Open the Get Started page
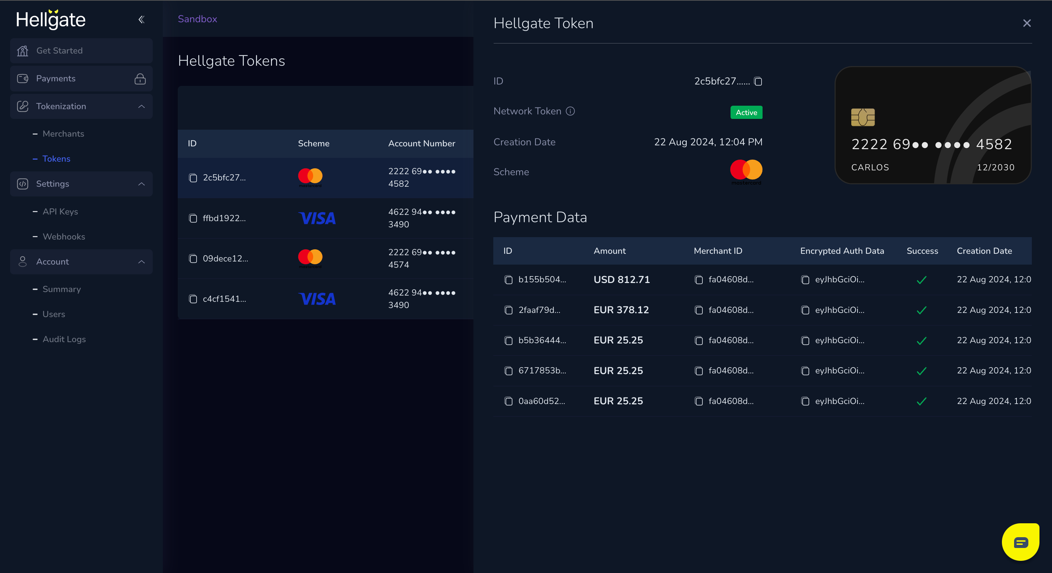Viewport: 1052px width, 573px height. tap(59, 51)
